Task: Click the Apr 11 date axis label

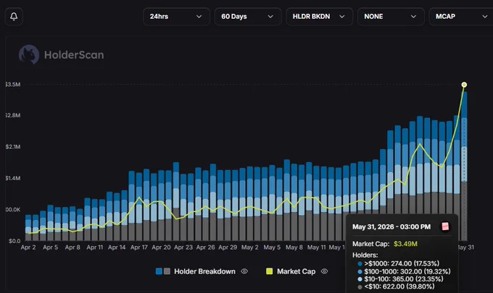Action: tap(95, 247)
